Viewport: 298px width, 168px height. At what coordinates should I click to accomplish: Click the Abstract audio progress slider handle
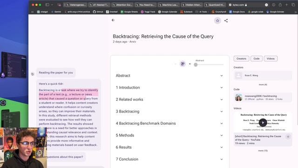(x=196, y=65)
